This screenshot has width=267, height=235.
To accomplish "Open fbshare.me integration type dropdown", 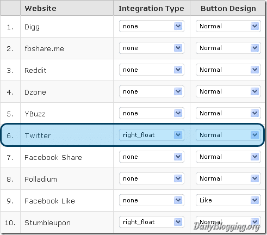I will click(x=152, y=48).
